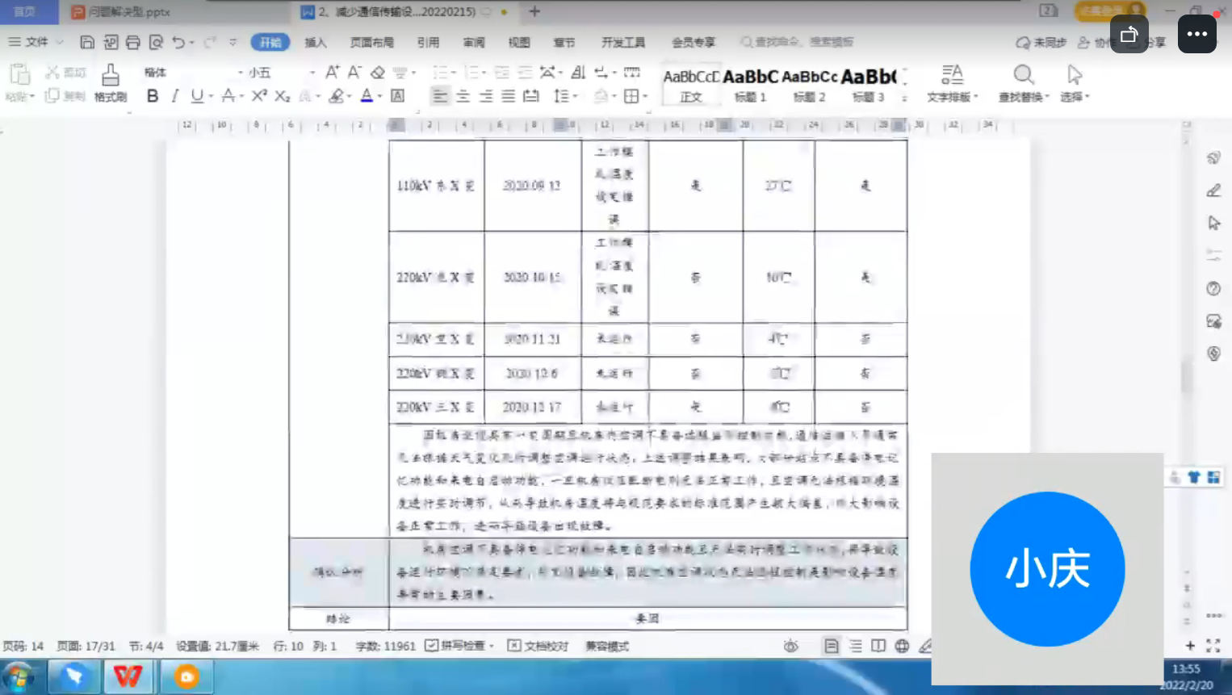Switch to the 插入 (Insert) ribbon tab

(x=316, y=42)
